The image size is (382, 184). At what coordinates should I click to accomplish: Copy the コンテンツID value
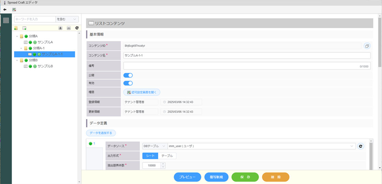coord(367,46)
